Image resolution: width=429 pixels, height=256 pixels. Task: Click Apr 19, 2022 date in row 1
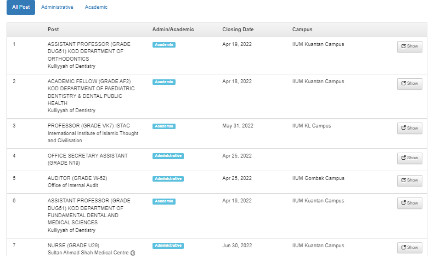(x=237, y=44)
